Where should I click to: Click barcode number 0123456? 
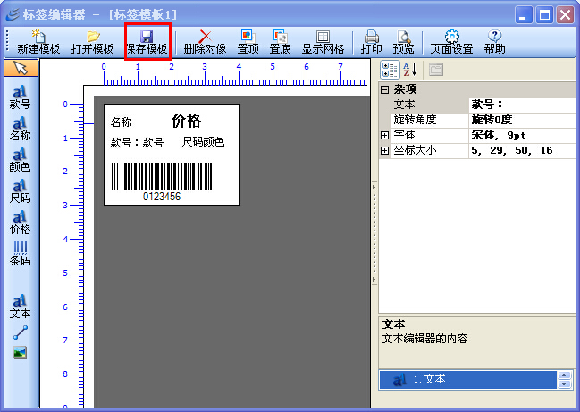click(x=162, y=197)
